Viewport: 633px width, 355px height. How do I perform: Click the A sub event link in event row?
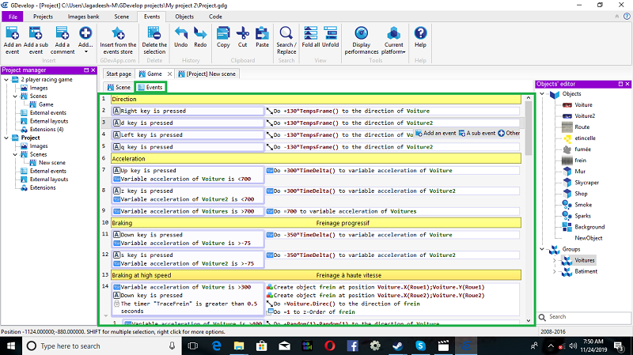(x=479, y=133)
